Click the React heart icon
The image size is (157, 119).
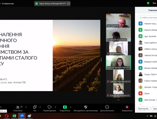tap(50, 107)
